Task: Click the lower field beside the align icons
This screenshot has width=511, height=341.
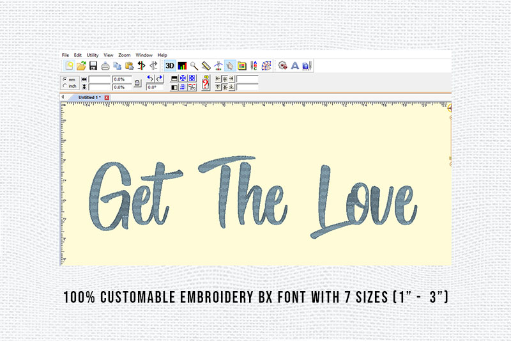Action: coord(247,87)
